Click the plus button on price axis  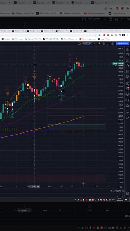tap(116, 65)
